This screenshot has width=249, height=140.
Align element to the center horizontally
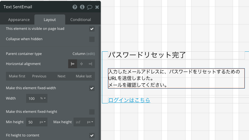point(82,64)
